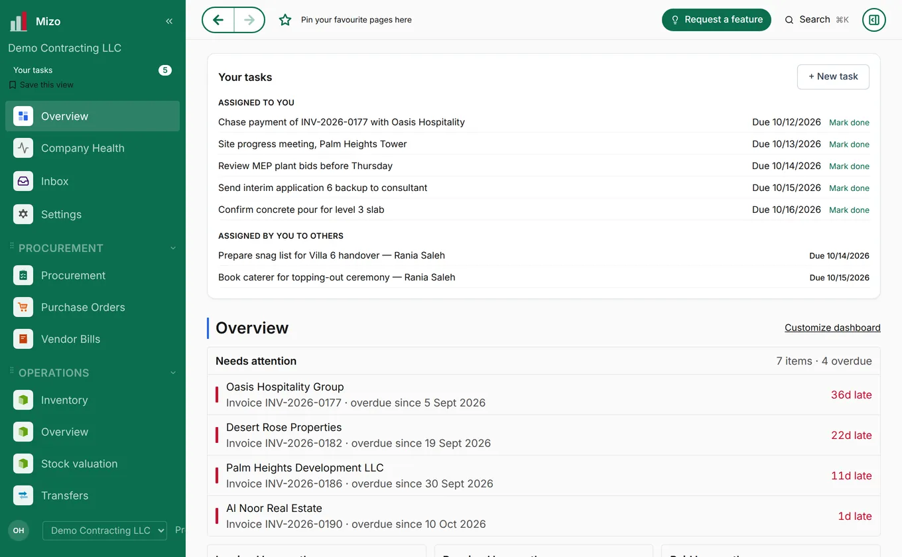Mark done the Chase payment task
This screenshot has width=902, height=557.
coord(849,123)
